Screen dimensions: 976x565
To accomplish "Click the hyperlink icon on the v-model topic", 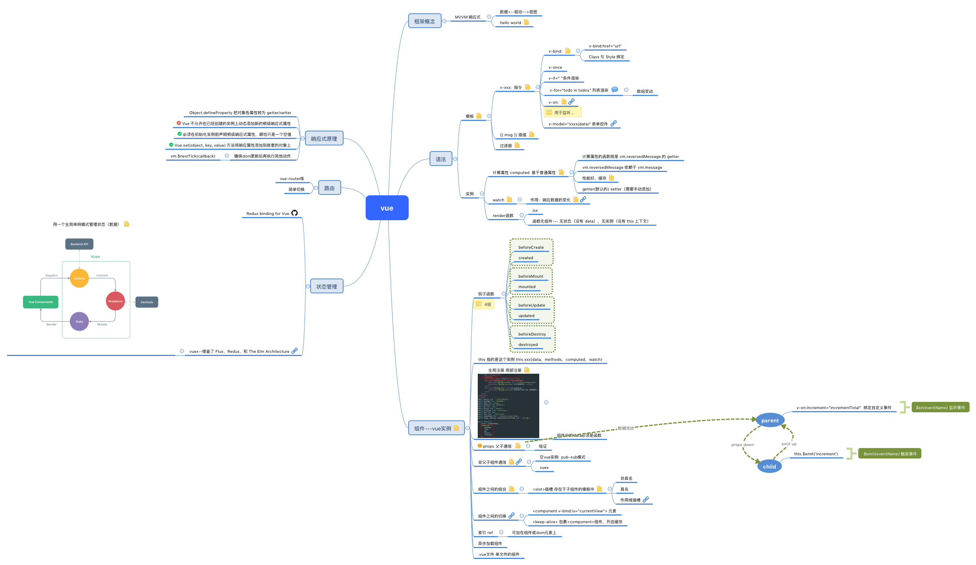I will click(614, 124).
